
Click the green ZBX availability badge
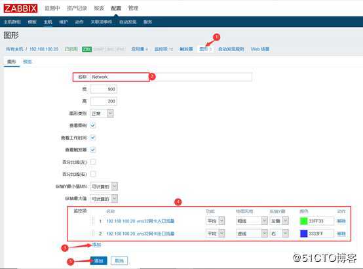86,49
